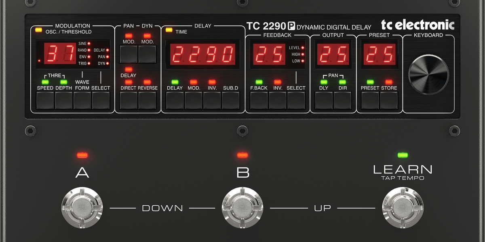485x242 pixels.
Task: Click the yellow TIME LED
Action: click(169, 30)
